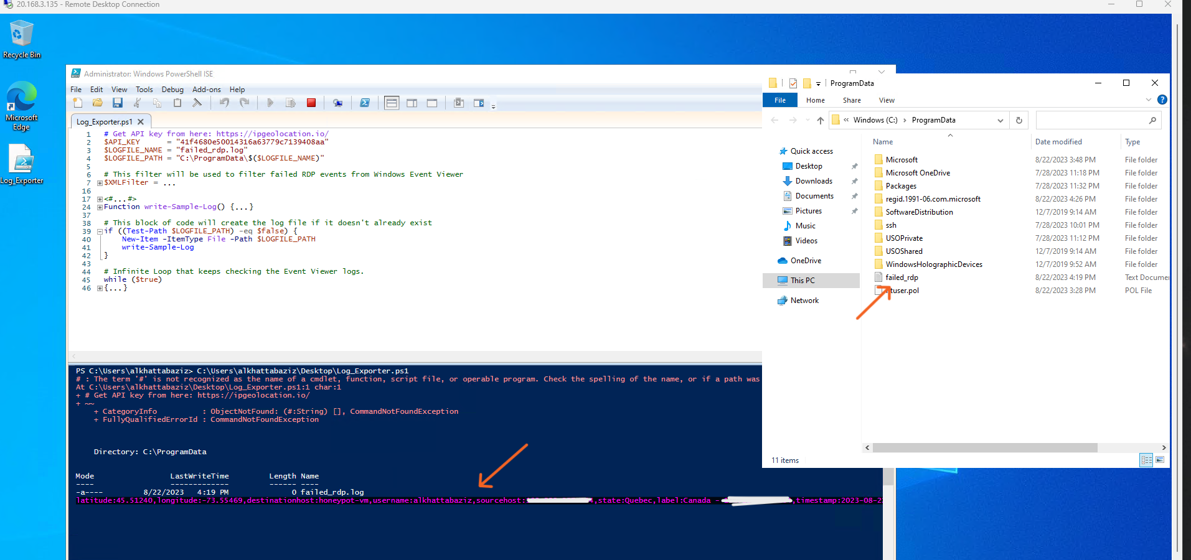Collapse the XMLFilter region on line 7

tap(100, 183)
